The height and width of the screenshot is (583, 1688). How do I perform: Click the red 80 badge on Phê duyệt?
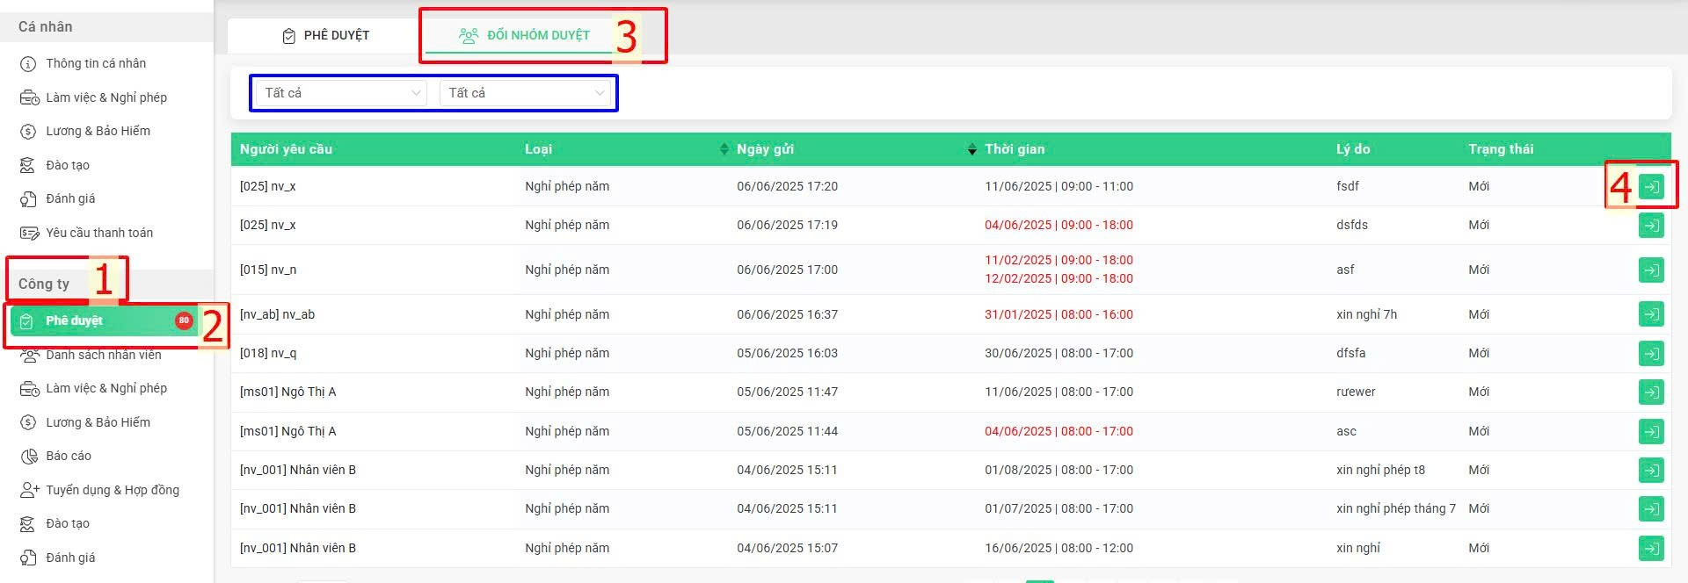(184, 320)
